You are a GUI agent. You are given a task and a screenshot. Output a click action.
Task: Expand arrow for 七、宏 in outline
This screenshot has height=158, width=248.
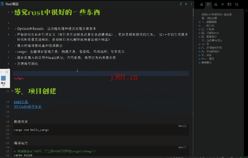pyautogui.click(x=199, y=44)
